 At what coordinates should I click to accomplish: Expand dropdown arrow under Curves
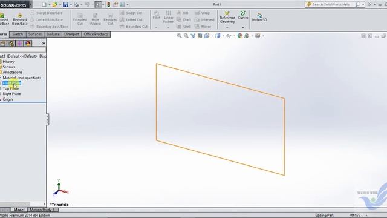pyautogui.click(x=243, y=27)
